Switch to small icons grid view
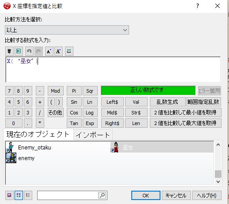 [19, 195]
